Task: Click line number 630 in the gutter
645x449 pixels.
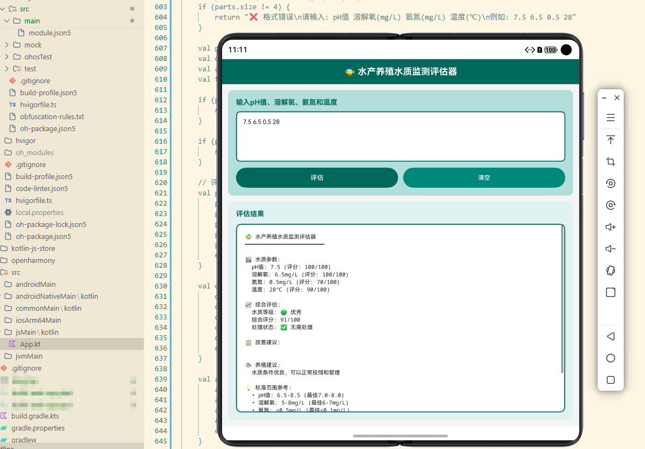Action: [161, 286]
